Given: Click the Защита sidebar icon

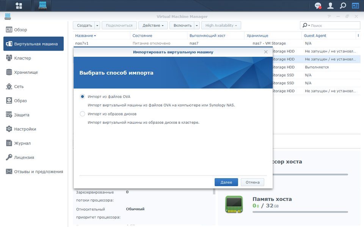Looking at the screenshot, I should coord(9,115).
